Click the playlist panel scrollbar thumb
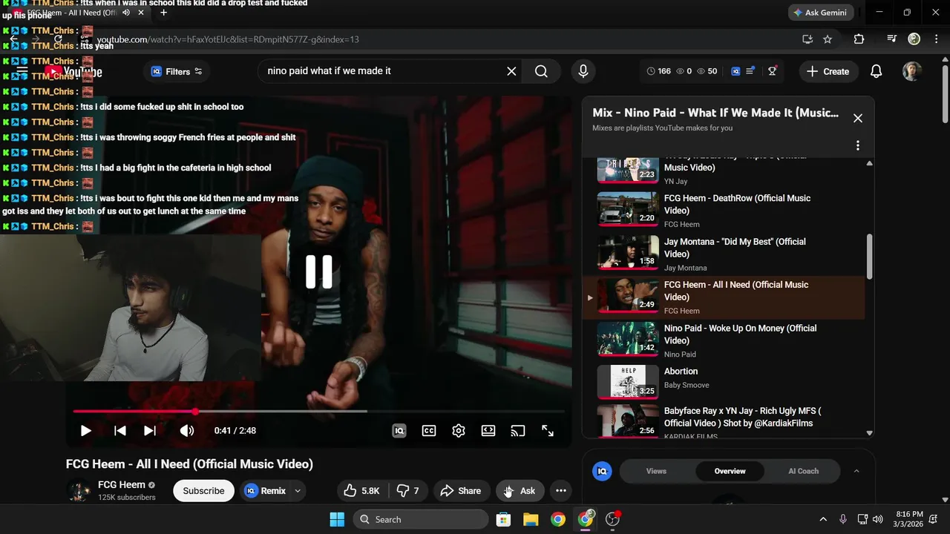Viewport: 950px width, 534px height. coord(869,257)
